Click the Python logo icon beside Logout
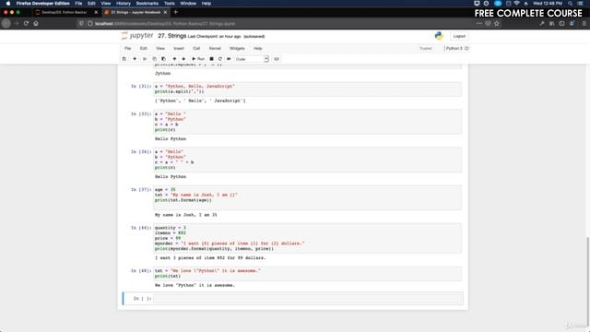 click(x=439, y=36)
